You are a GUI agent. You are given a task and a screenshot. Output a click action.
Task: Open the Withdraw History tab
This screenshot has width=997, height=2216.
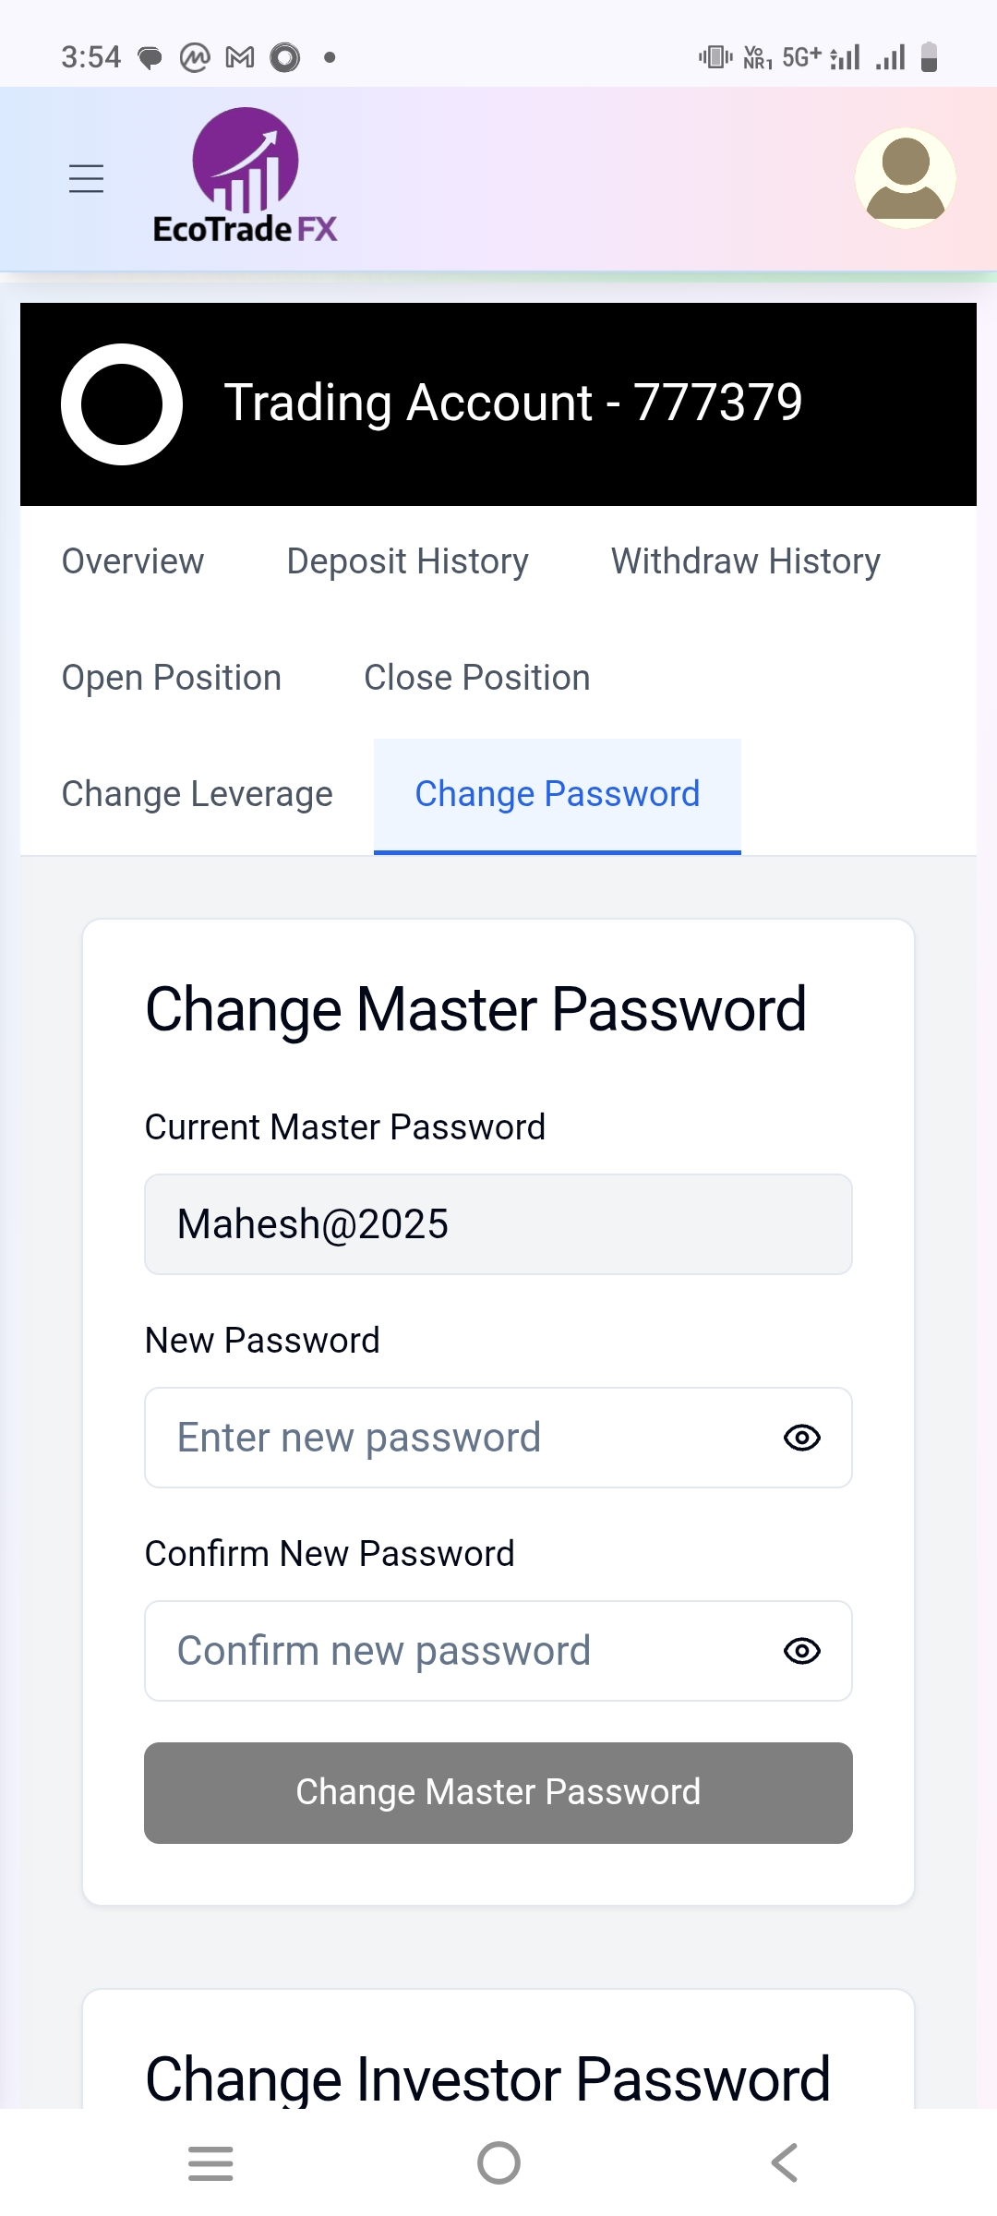pos(745,561)
